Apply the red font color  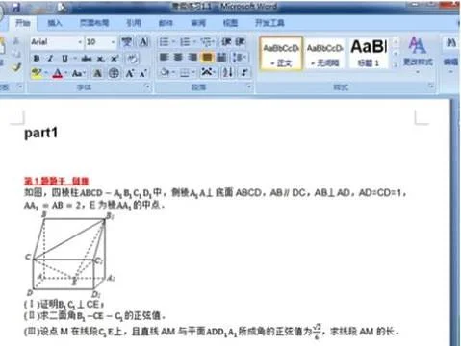(x=57, y=73)
